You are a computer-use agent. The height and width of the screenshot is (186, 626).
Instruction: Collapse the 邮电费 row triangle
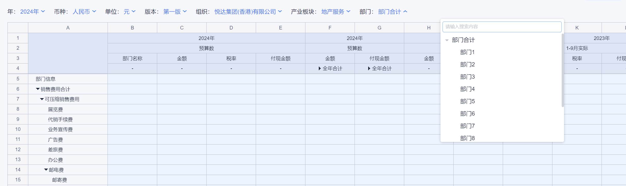coord(46,170)
